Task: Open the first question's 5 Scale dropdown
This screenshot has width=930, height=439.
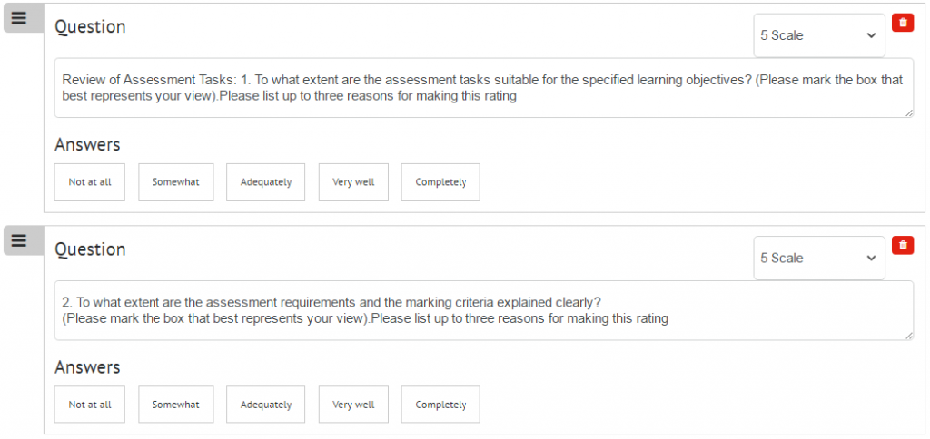Action: point(819,35)
